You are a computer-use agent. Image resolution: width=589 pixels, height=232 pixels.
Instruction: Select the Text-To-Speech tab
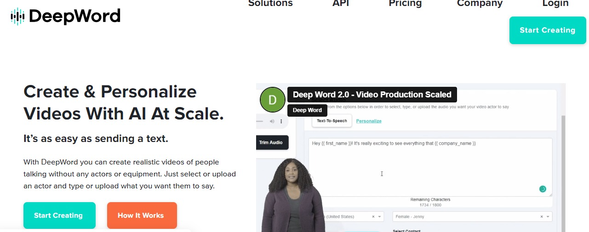tap(332, 121)
